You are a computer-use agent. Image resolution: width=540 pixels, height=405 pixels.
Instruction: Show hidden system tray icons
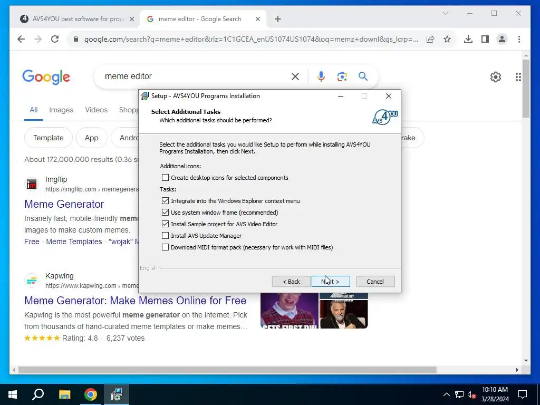[446, 394]
